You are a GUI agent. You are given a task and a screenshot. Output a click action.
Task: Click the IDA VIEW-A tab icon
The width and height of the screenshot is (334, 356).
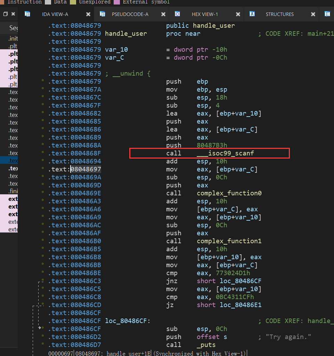(27, 14)
